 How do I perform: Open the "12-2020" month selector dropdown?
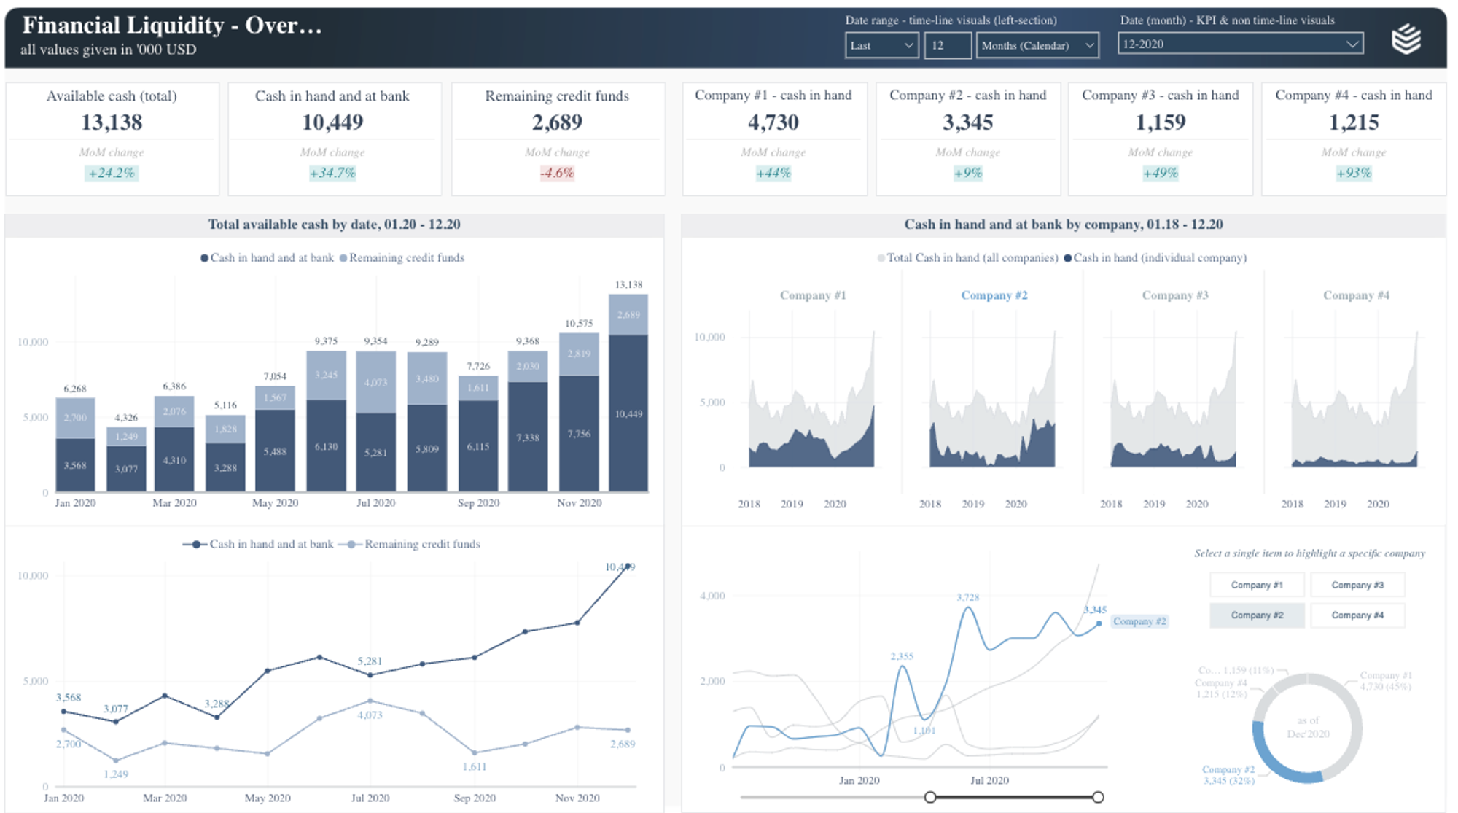pos(1240,44)
